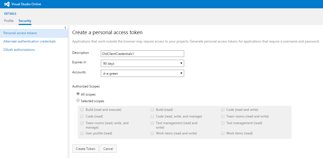Toggle the User profile (read) checkbox
This screenshot has width=323, height=158.
coord(82,133)
